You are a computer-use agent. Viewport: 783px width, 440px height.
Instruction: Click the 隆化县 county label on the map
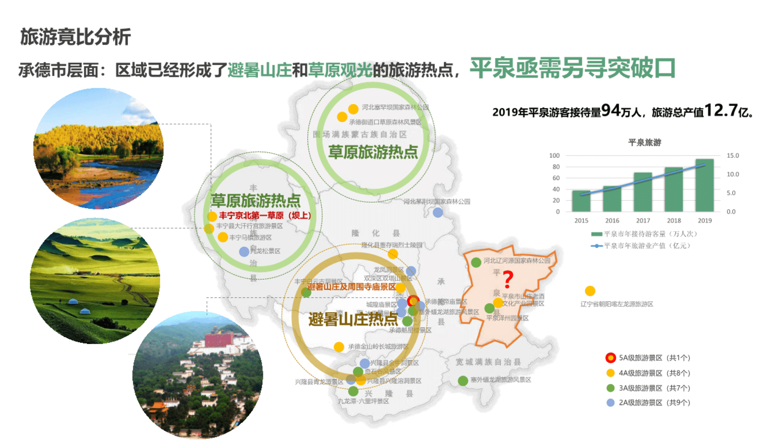coord(376,233)
